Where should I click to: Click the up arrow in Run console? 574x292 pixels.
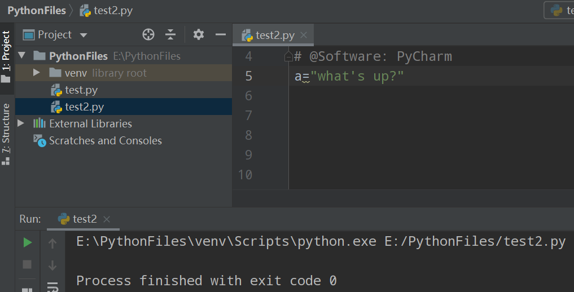[52, 243]
